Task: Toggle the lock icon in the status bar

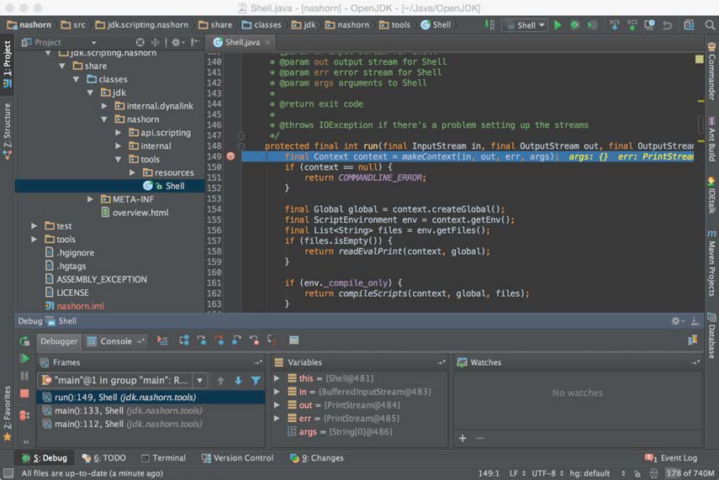Action: [637, 473]
